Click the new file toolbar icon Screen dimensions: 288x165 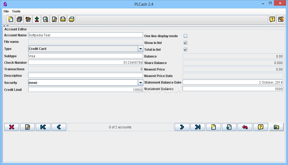(11, 19)
